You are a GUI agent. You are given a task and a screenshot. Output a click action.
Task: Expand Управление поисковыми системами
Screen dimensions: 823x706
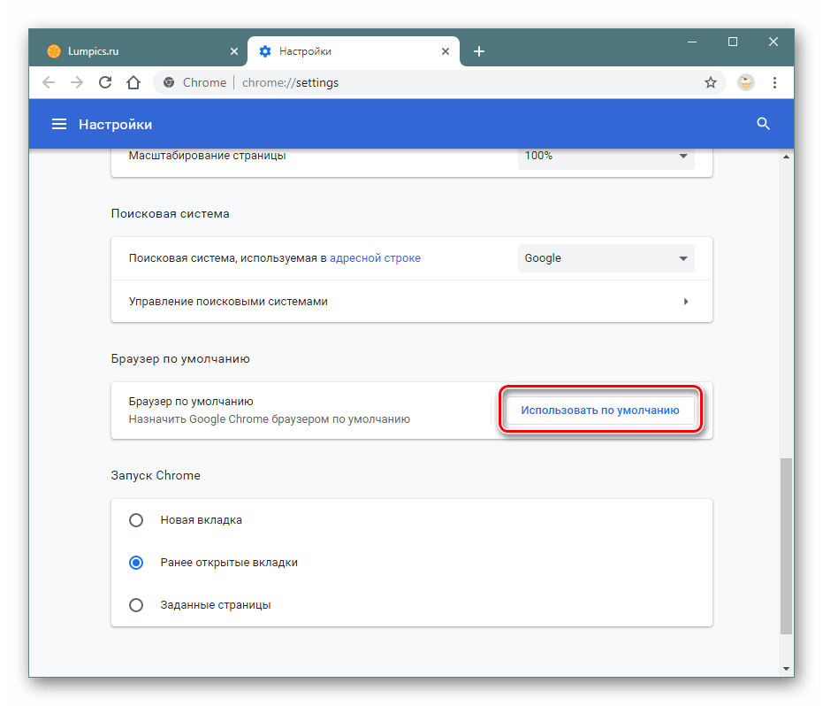point(411,302)
